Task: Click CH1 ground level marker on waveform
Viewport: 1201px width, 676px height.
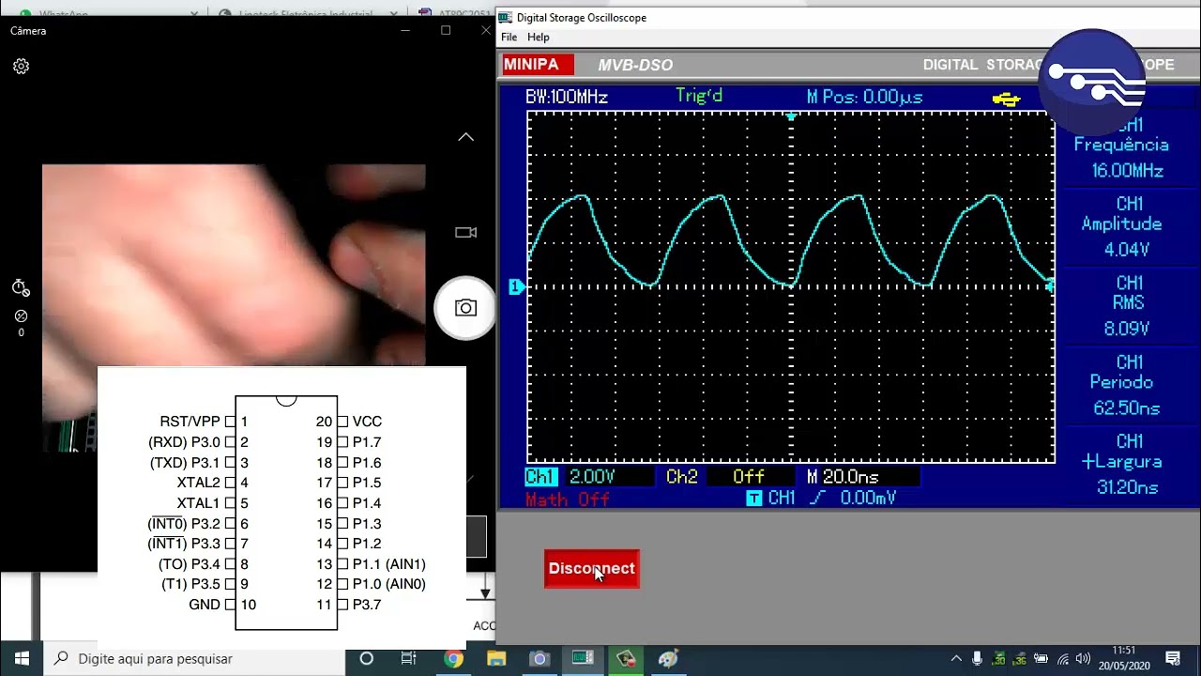Action: click(x=515, y=286)
